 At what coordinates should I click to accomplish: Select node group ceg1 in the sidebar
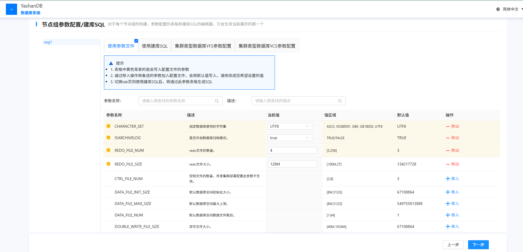pyautogui.click(x=48, y=42)
